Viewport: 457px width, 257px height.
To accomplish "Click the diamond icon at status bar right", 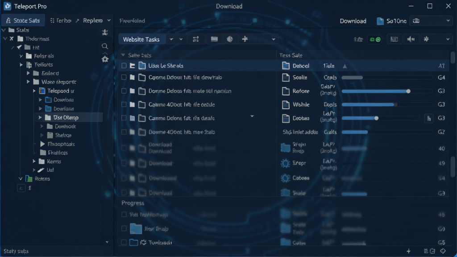I will [443, 251].
